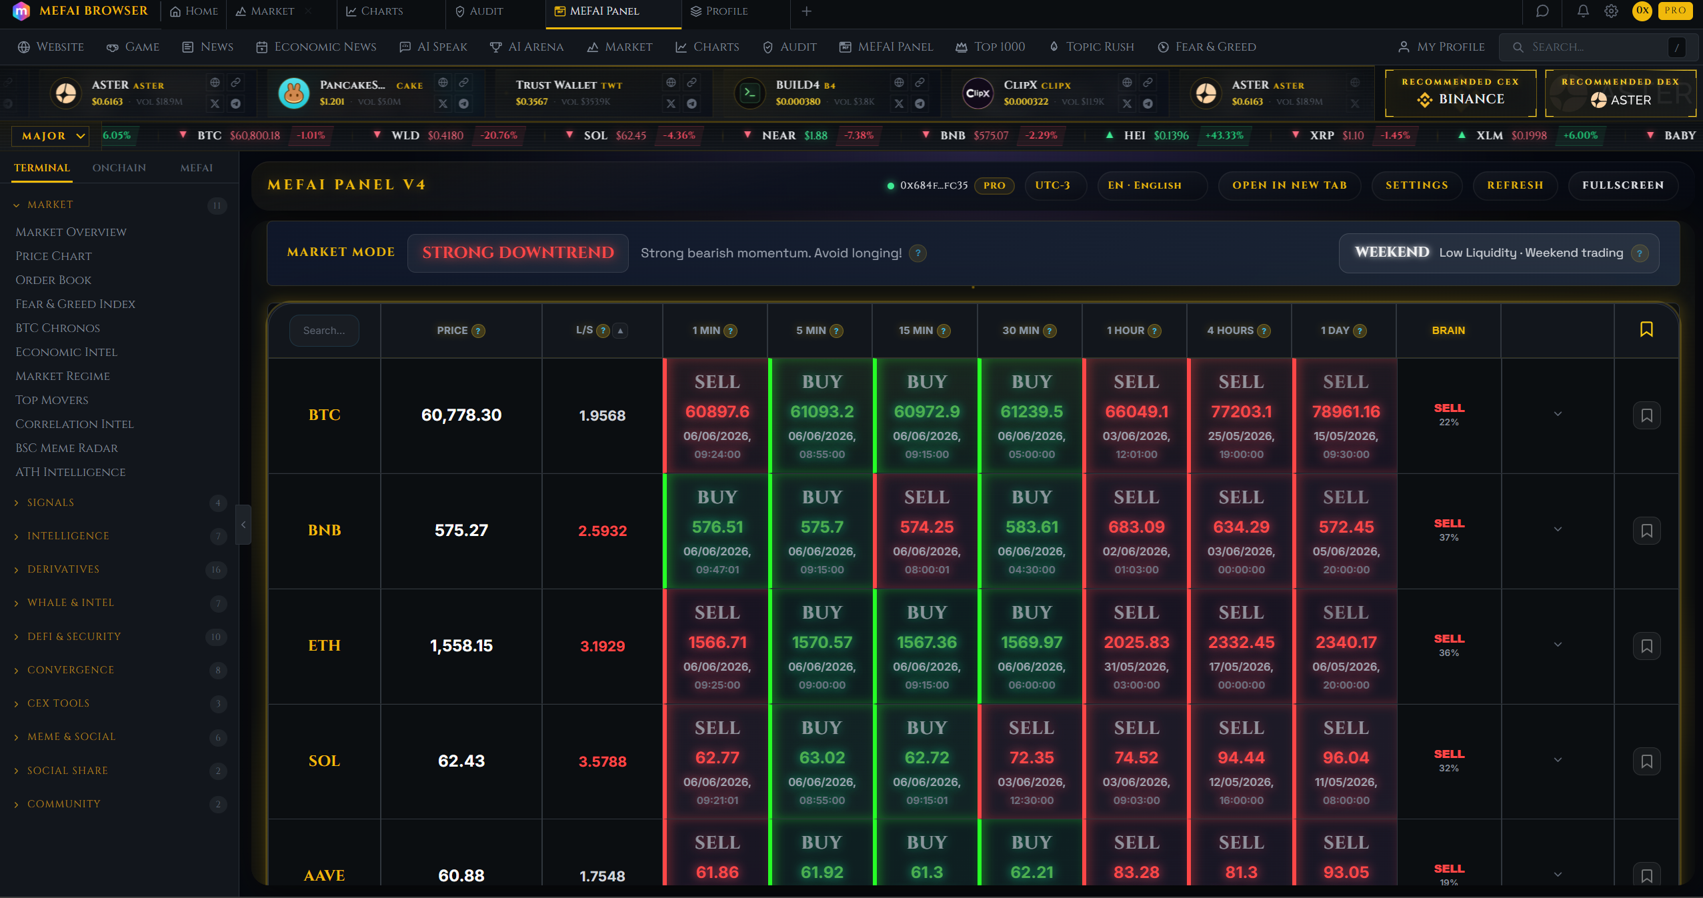Image resolution: width=1703 pixels, height=898 pixels.
Task: Open the MAJOR ticker category dropdown
Action: (x=51, y=136)
